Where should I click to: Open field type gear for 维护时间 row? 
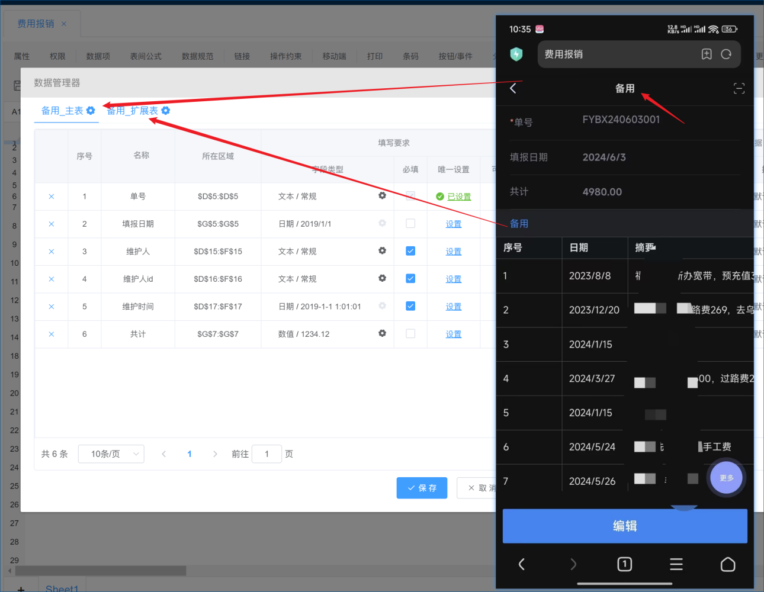point(383,305)
